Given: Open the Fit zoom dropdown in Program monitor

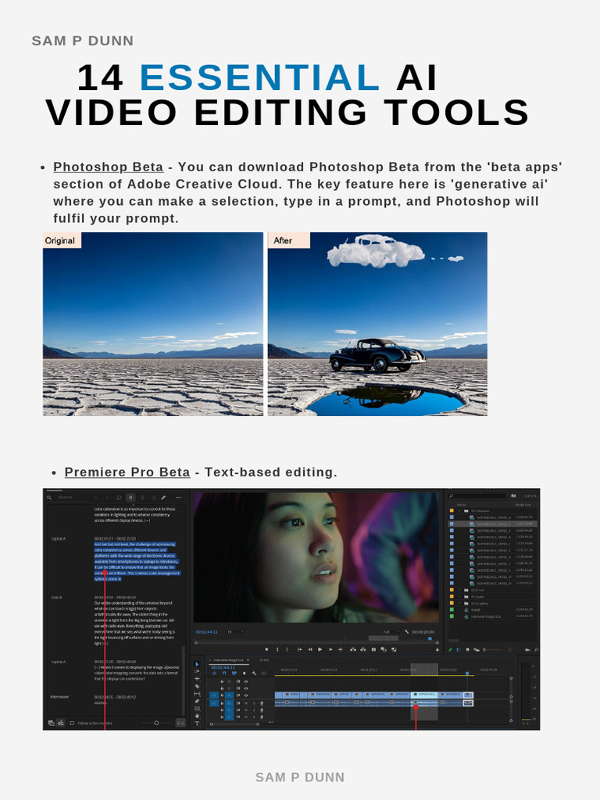Looking at the screenshot, I should coord(235,632).
